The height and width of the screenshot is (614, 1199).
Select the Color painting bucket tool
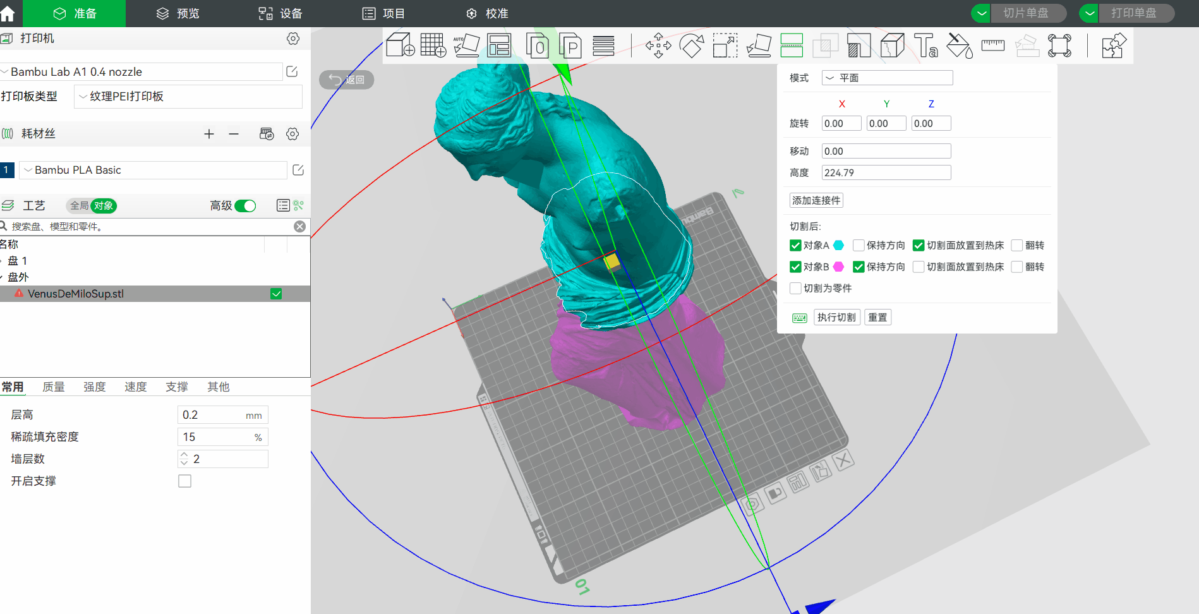(960, 45)
